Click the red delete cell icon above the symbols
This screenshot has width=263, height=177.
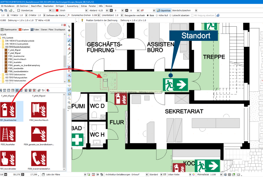[34, 91]
